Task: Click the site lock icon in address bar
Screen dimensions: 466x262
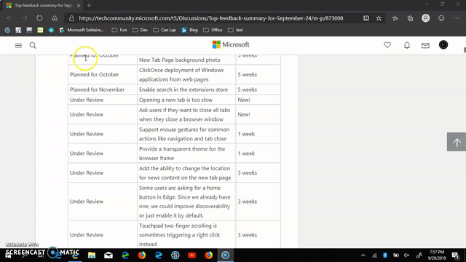Action: click(71, 18)
